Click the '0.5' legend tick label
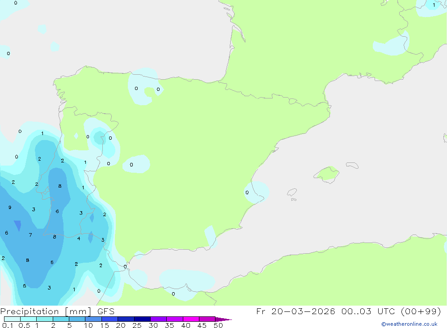 point(25,325)
